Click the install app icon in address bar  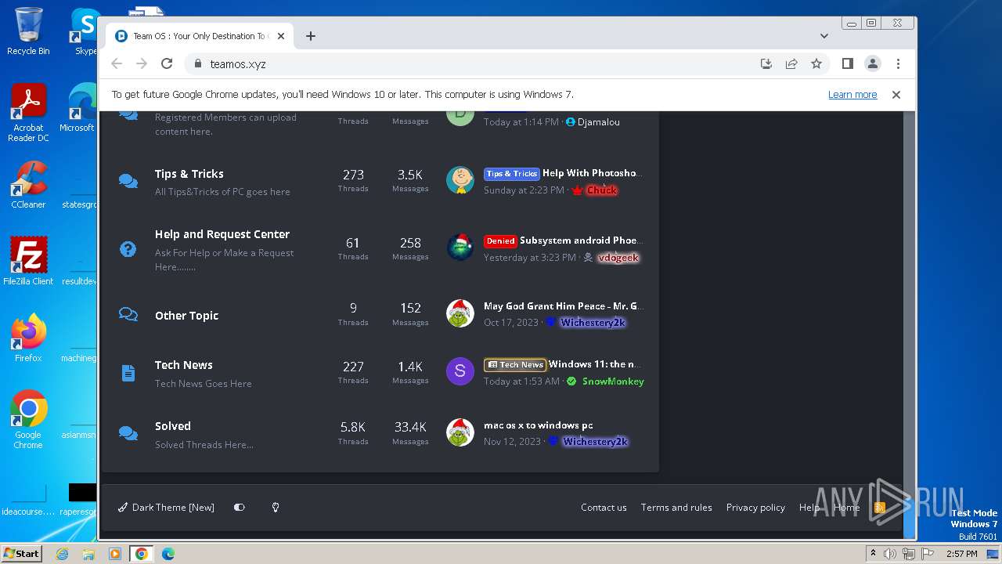766,64
